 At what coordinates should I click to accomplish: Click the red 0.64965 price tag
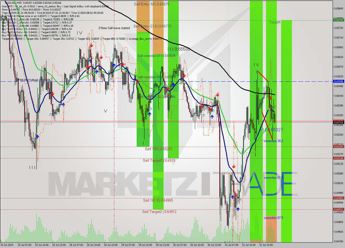pyautogui.click(x=339, y=198)
